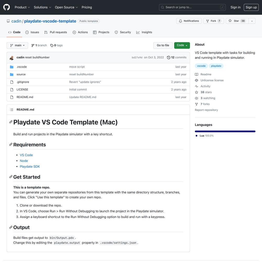The width and height of the screenshot is (262, 262).
Task: Click the eye icon beside 3 watching
Action: click(x=196, y=98)
